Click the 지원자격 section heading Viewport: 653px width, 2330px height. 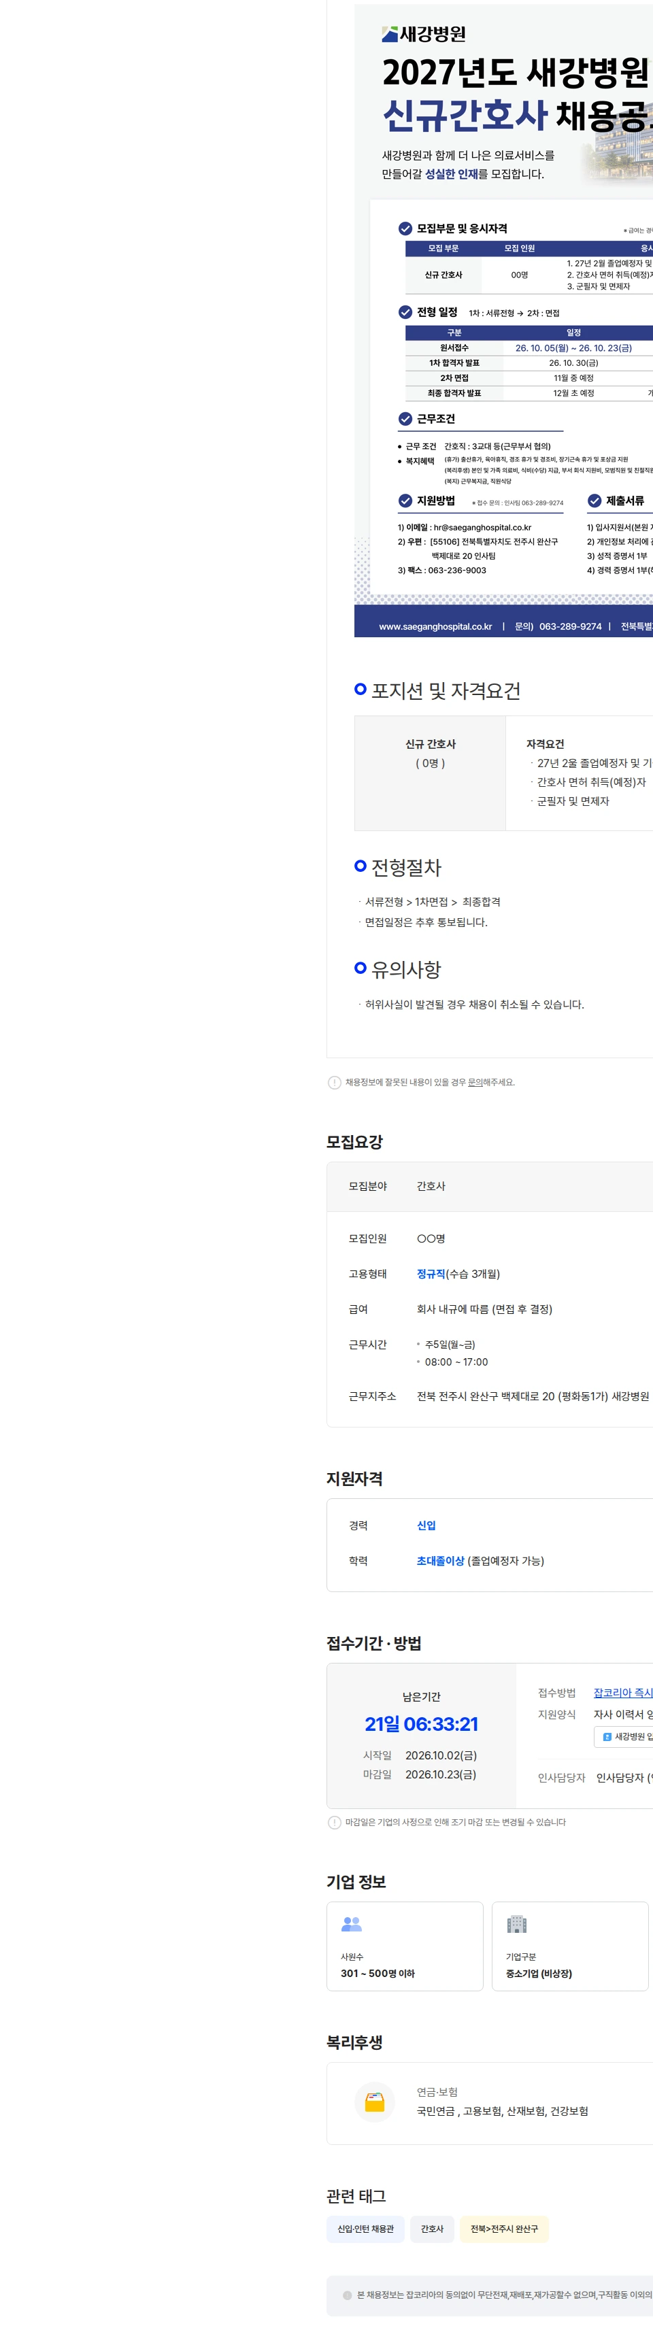(x=354, y=1479)
